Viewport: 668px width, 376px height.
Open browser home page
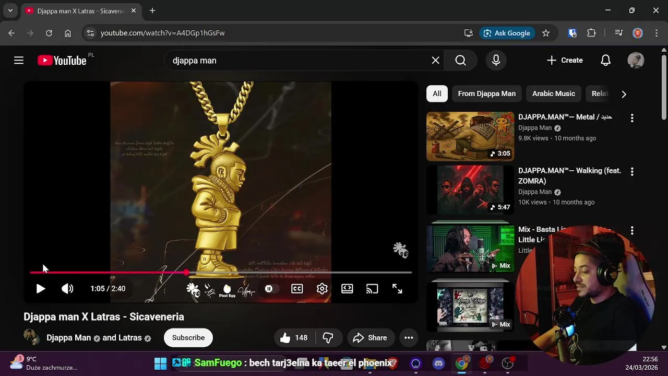pos(68,33)
